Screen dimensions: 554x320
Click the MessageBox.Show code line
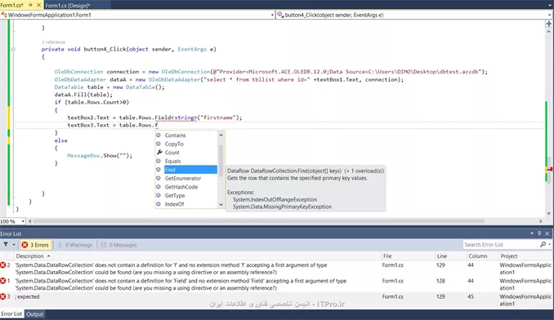[100, 156]
